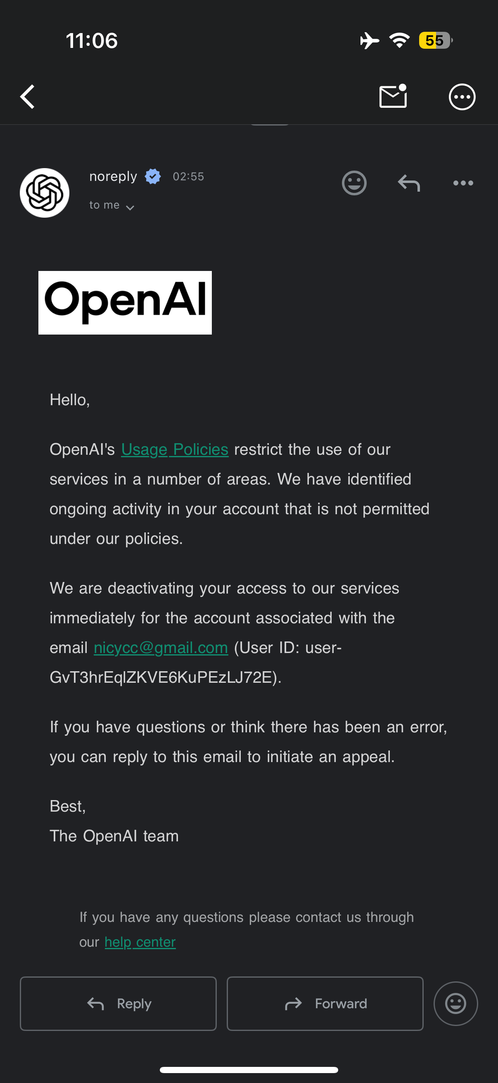Open the Usage Policies link

174,449
